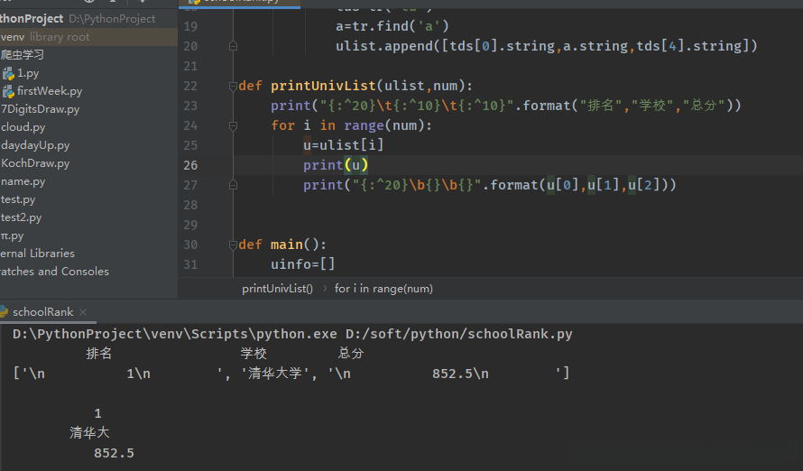Click 'for i in range(num)' breadcrumb

pyautogui.click(x=383, y=289)
